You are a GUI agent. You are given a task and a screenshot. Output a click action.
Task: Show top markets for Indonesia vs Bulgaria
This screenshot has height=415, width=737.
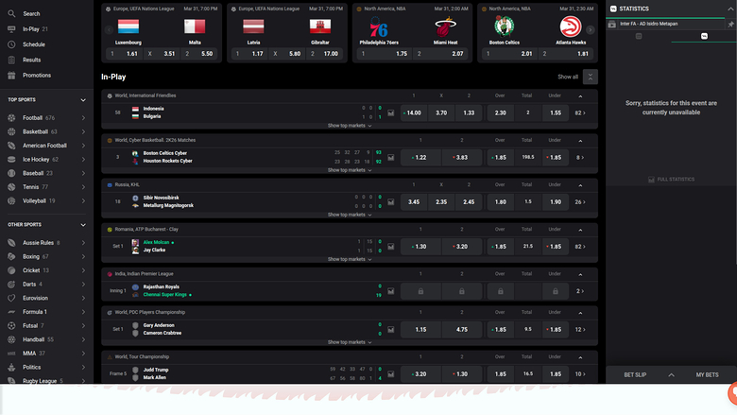(350, 126)
